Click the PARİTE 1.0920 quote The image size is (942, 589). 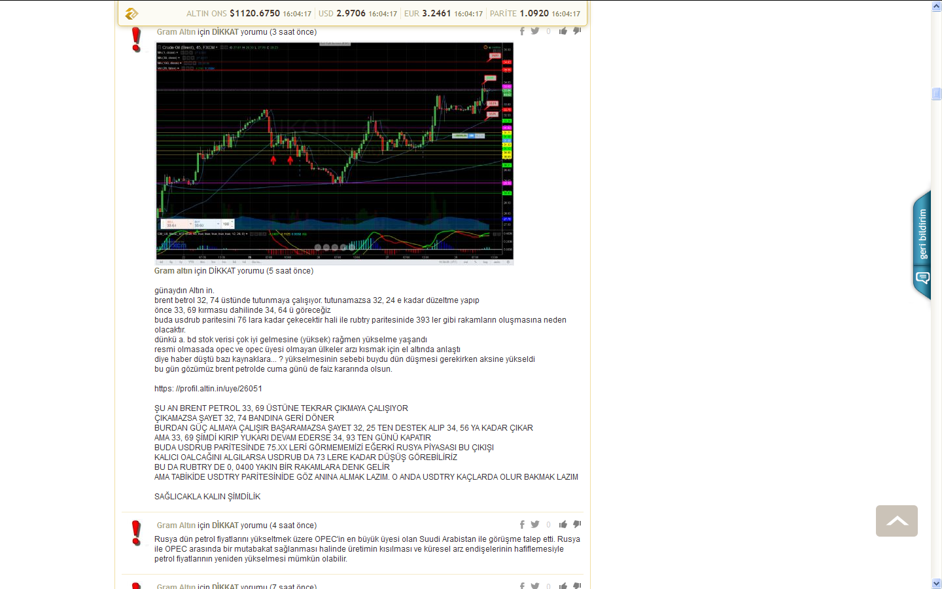(x=535, y=13)
